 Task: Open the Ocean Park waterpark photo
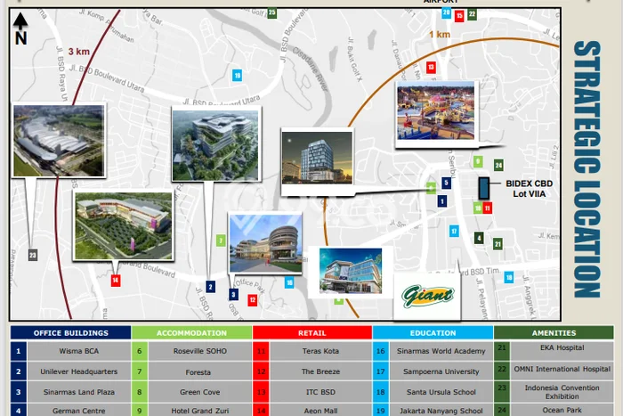point(436,110)
